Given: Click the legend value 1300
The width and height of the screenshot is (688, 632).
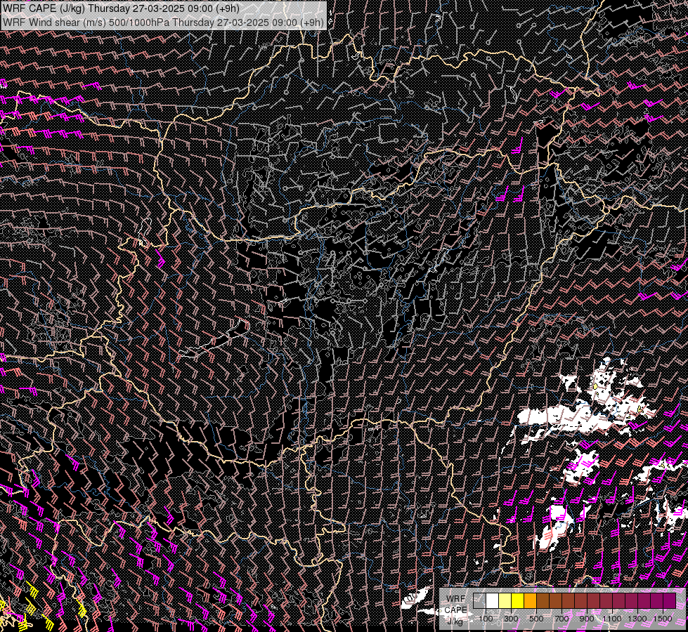Looking at the screenshot, I should (x=637, y=619).
